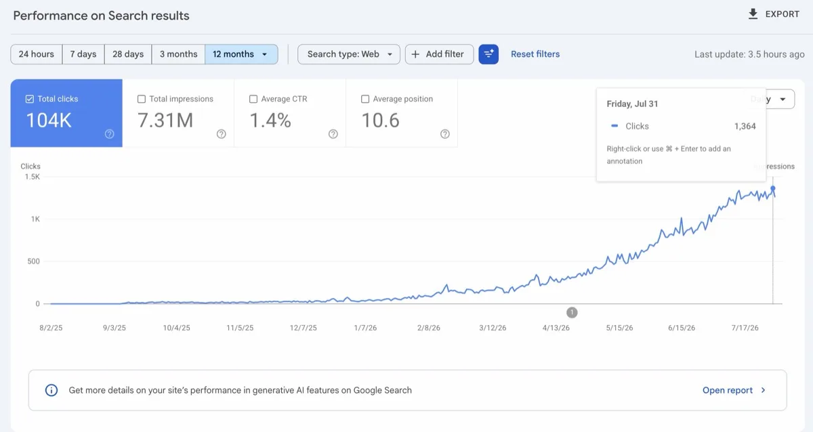
Task: Click the 1,364 clicks value in tooltip
Action: 745,126
